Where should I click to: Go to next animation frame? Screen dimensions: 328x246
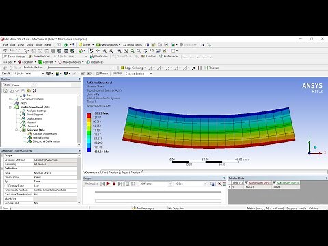[120, 184]
